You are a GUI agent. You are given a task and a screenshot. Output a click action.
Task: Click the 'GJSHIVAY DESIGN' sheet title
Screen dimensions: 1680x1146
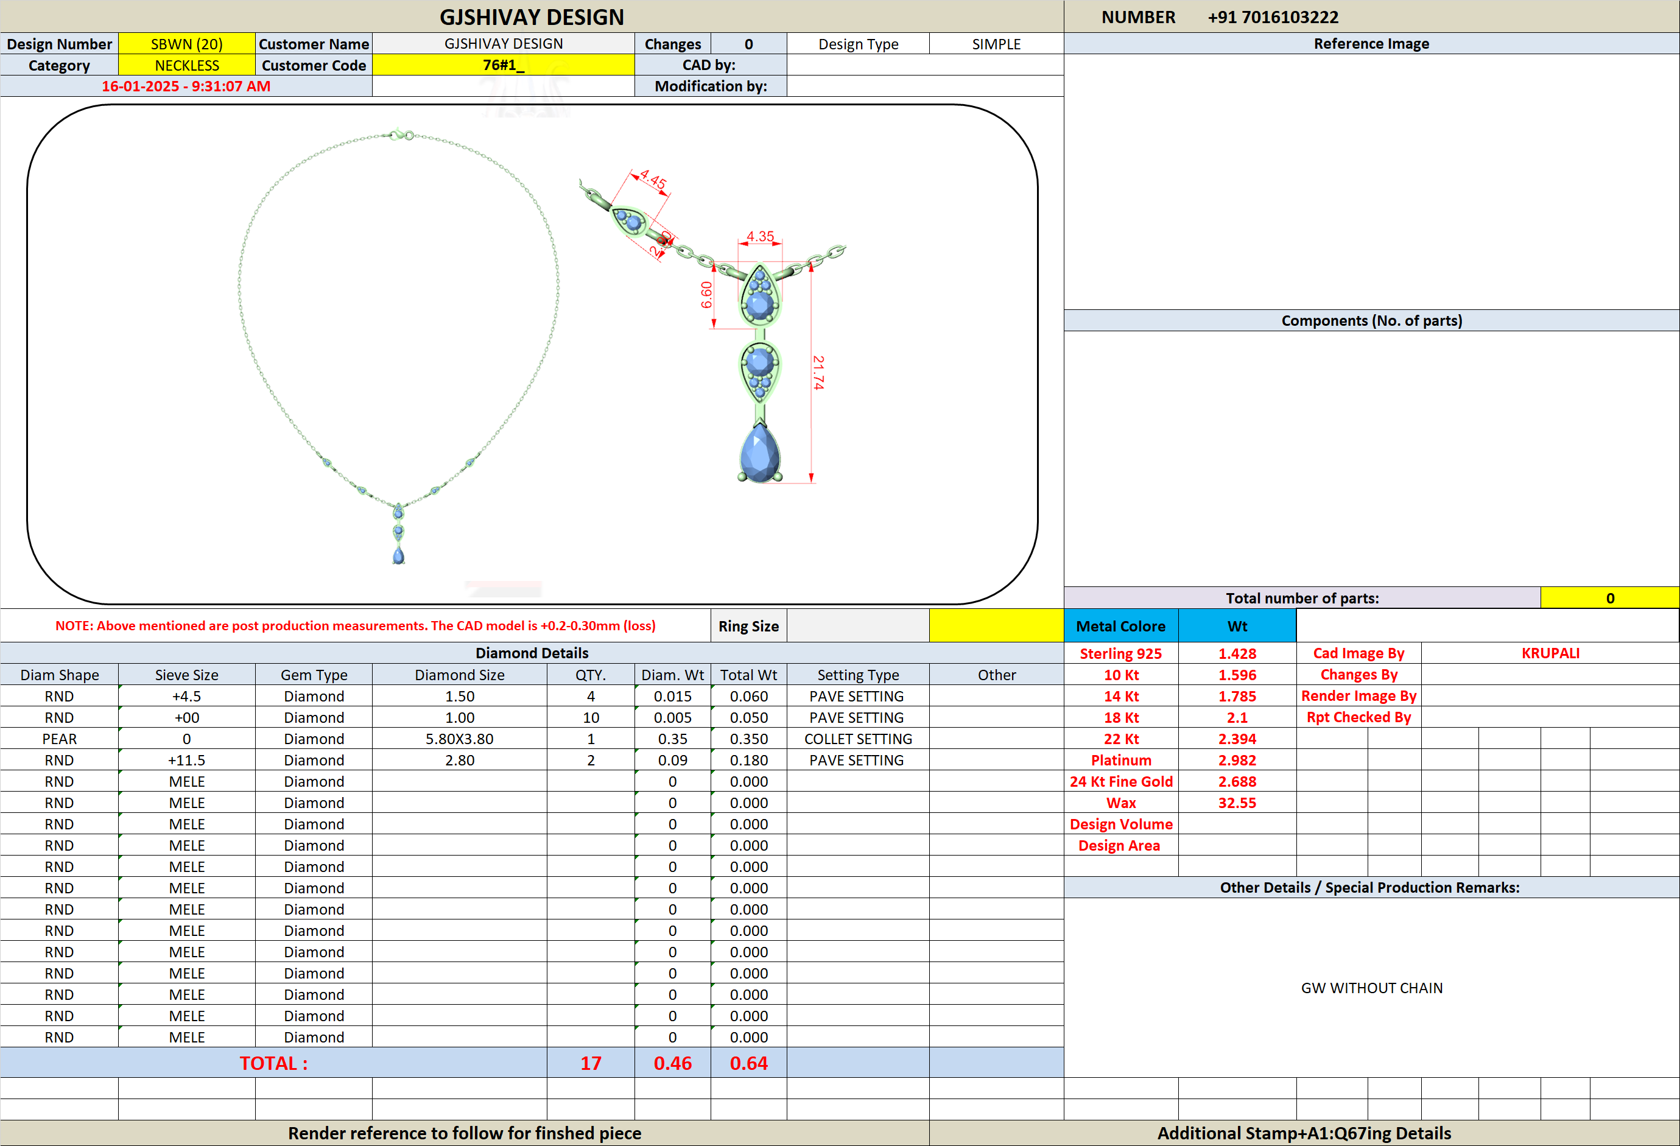point(532,16)
